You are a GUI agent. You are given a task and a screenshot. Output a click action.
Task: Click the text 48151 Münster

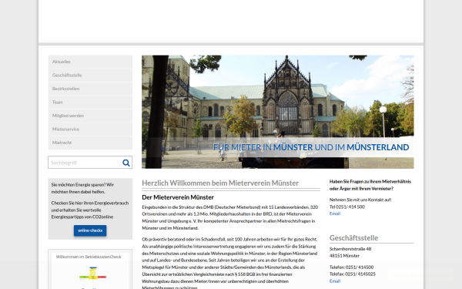[x=344, y=256]
